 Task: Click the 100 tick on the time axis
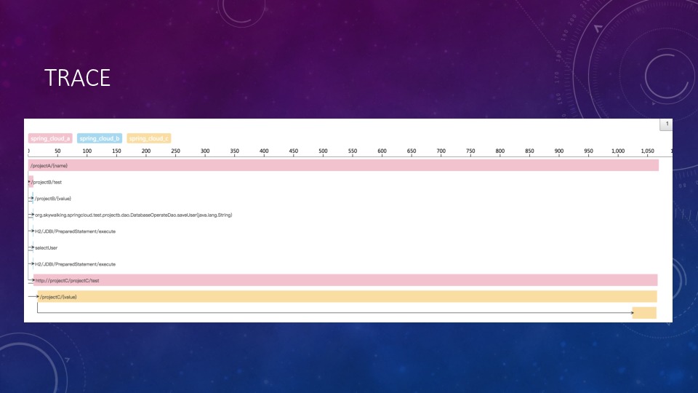pos(87,151)
